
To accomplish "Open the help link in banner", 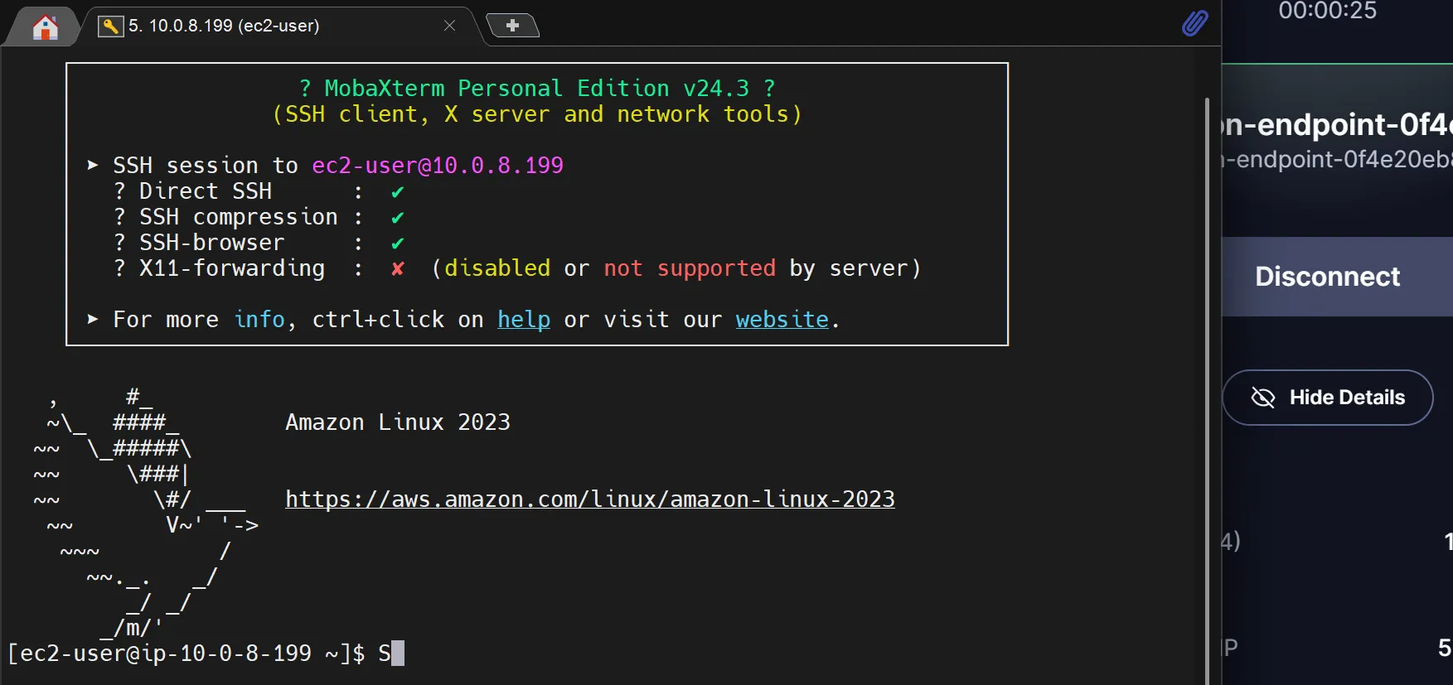I will pyautogui.click(x=524, y=320).
